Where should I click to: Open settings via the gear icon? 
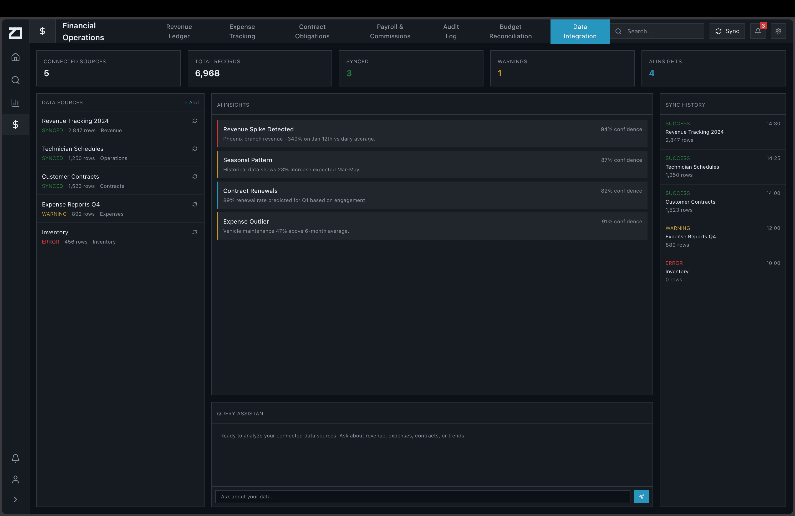point(778,31)
